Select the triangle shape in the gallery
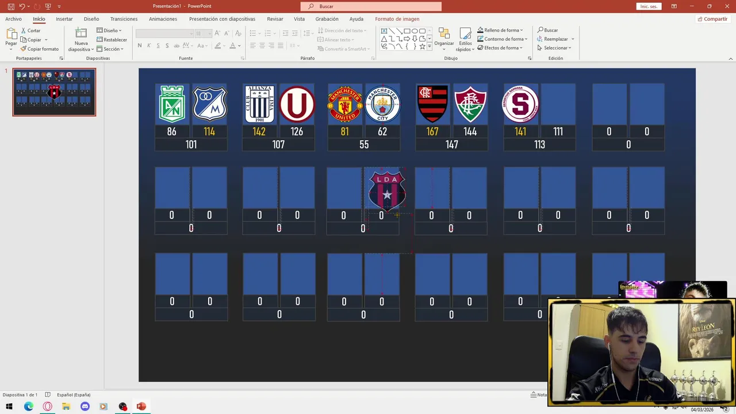The width and height of the screenshot is (736, 414). click(x=384, y=39)
